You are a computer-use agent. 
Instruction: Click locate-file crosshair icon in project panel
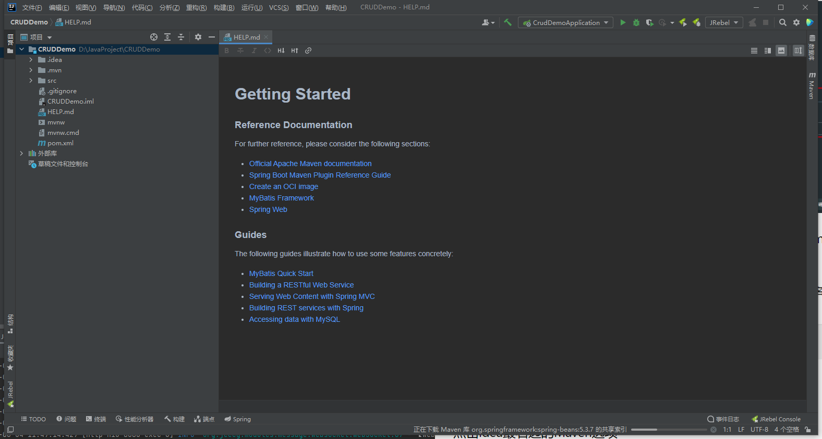pyautogui.click(x=154, y=37)
